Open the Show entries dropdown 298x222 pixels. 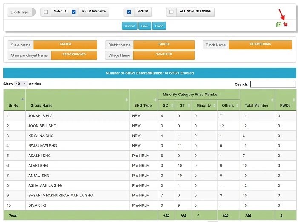coord(21,84)
